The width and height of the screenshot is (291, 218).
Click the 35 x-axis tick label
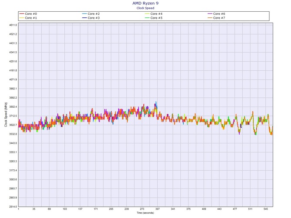(x=34, y=209)
